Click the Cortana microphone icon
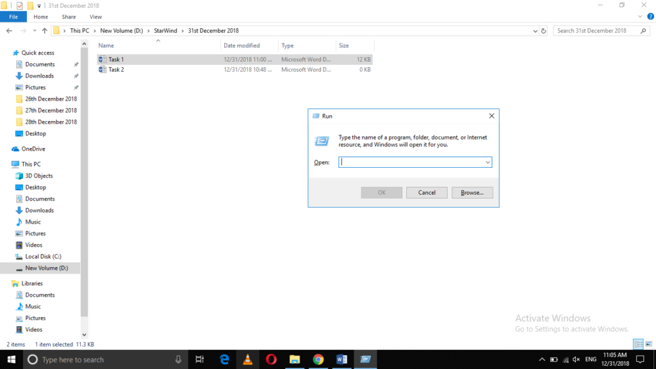Screen dimensions: 656x369 click(x=178, y=359)
